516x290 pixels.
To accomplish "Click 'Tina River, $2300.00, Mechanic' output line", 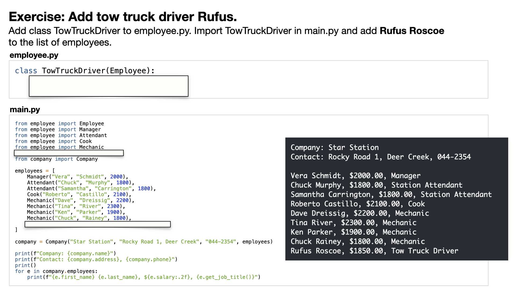I will click(354, 223).
